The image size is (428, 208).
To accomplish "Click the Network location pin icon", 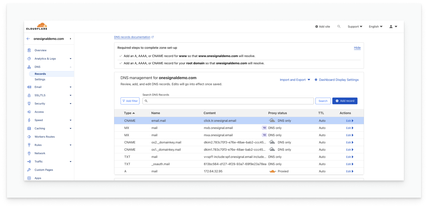I will tap(29, 153).
